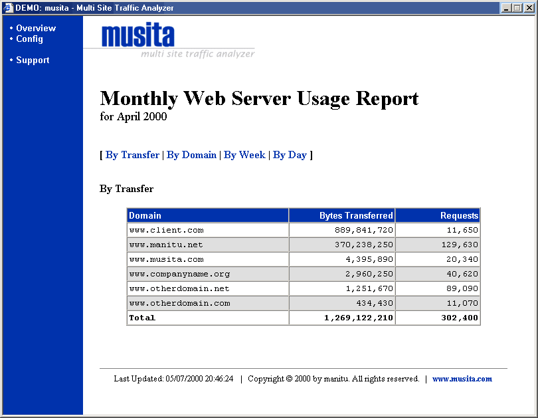This screenshot has width=538, height=418.
Task: Click the Total row label
Action: (142, 318)
